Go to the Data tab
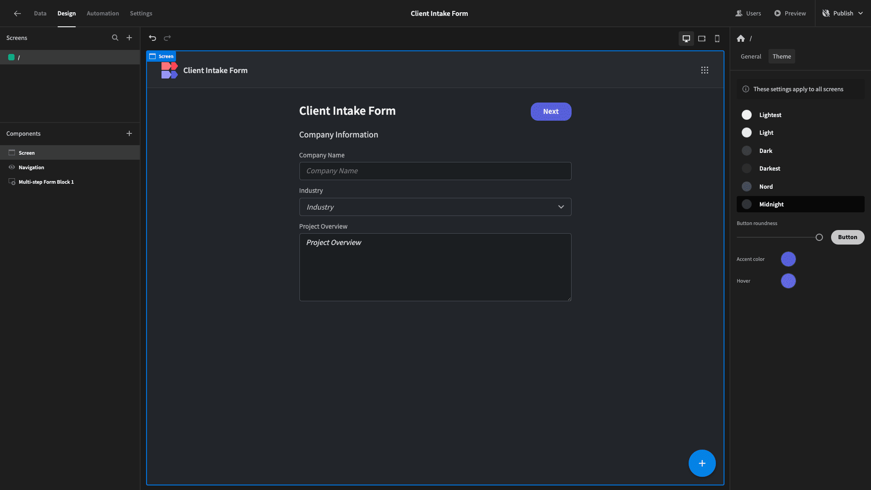The image size is (871, 490). (40, 14)
